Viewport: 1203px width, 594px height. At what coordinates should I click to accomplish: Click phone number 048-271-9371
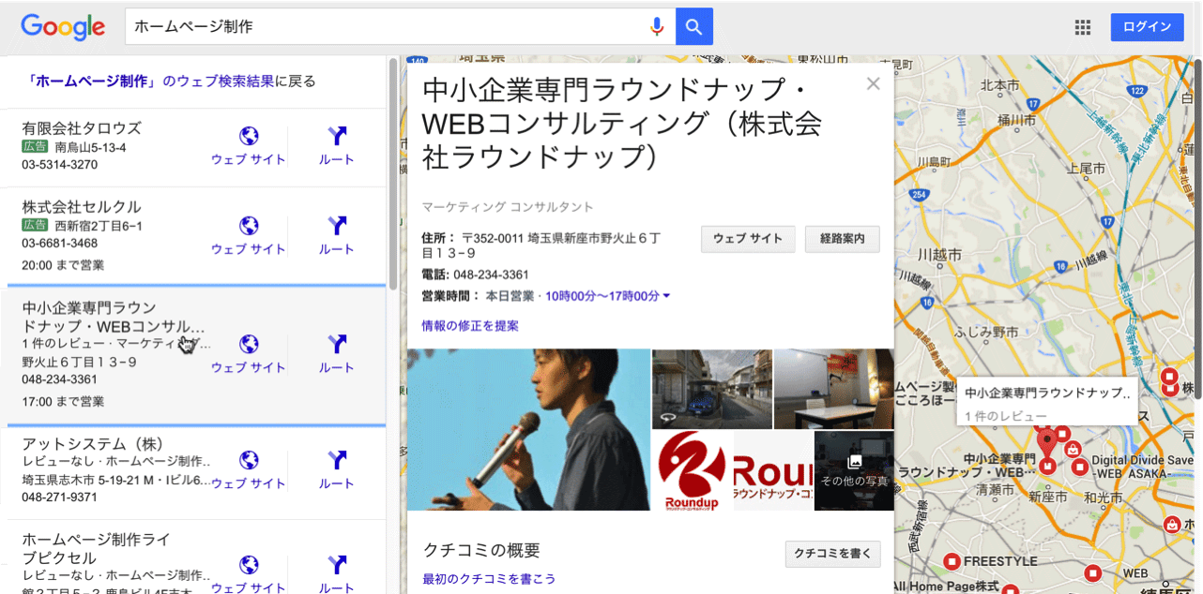click(59, 497)
